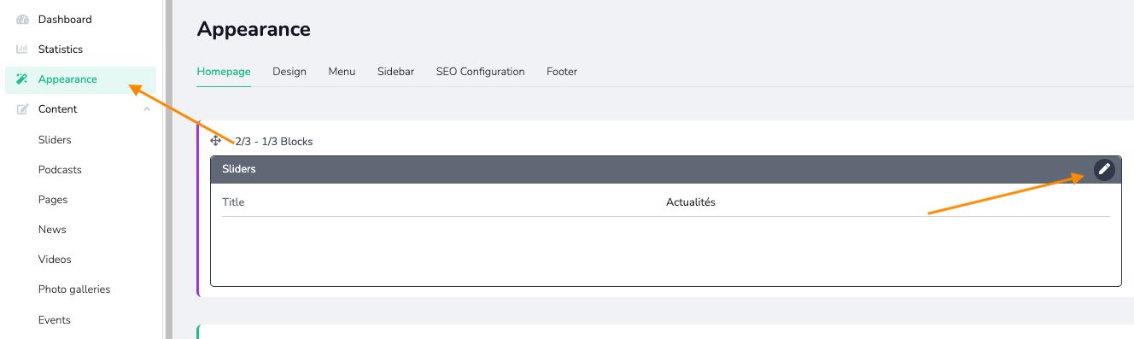Select the Homepage tab
Image resolution: width=1134 pixels, height=339 pixels.
pyautogui.click(x=224, y=72)
